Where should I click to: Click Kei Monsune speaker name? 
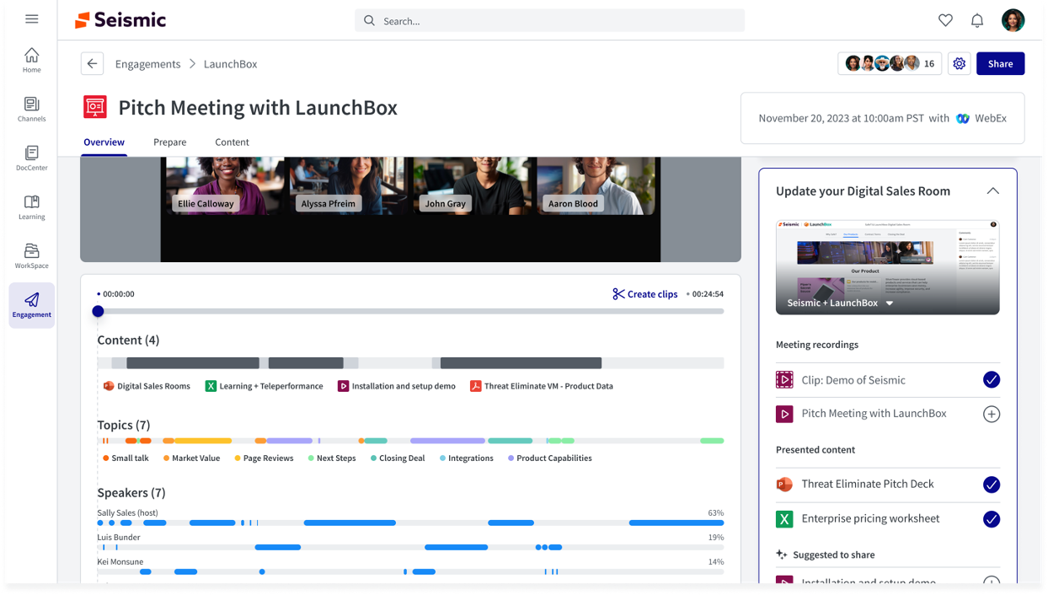pyautogui.click(x=120, y=562)
